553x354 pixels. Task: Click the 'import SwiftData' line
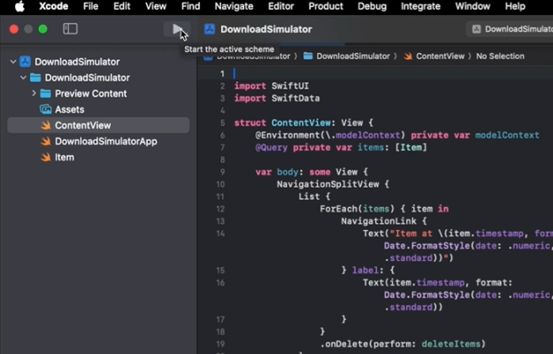(277, 98)
